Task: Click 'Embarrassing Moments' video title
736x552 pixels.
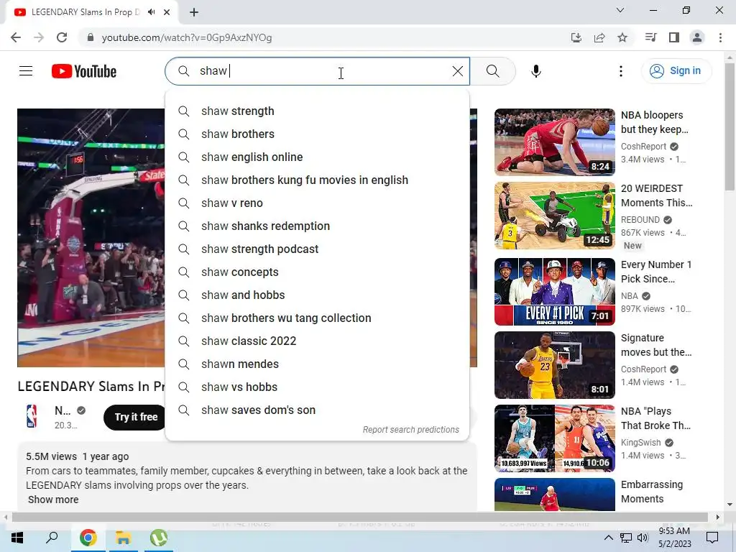Action: [x=652, y=492]
